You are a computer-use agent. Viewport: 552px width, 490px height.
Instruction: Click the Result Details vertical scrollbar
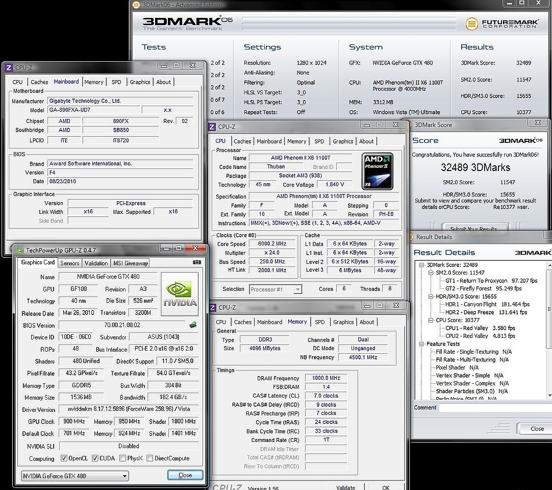(549, 330)
